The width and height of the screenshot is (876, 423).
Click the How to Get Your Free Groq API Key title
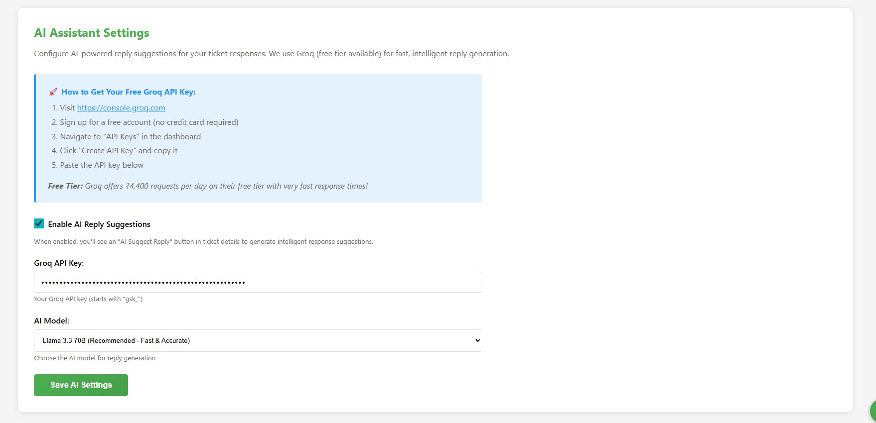pyautogui.click(x=129, y=92)
